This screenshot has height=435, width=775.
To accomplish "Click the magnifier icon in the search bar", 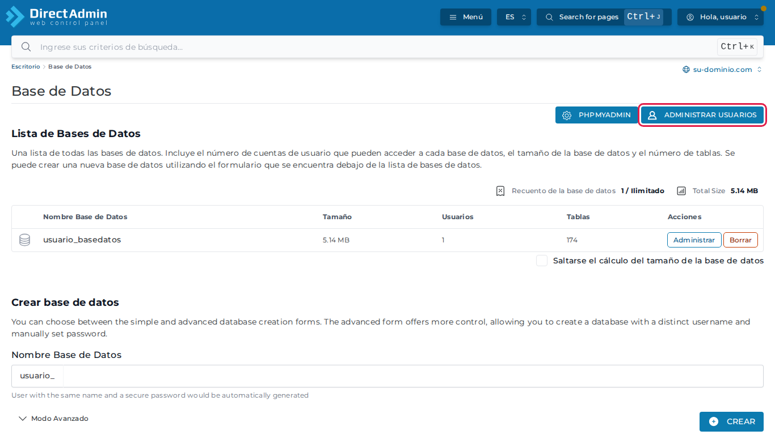I will pos(26,46).
